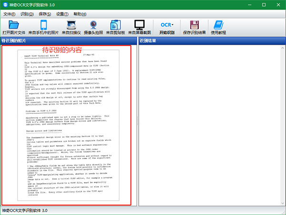Import a photo via 来自手机中的照片
Screen dimensions: 286x215
43,27
